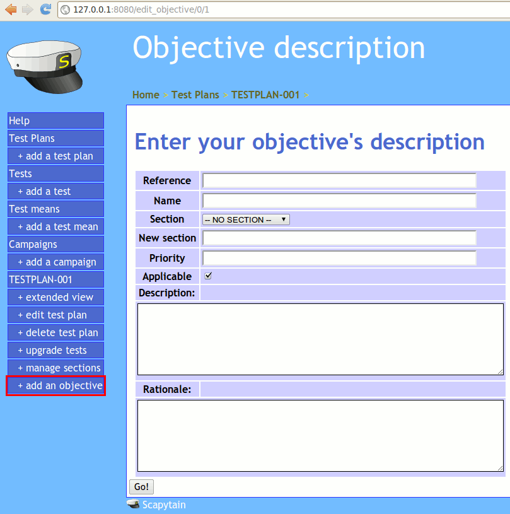Select '+ add a test plan'

pos(55,156)
